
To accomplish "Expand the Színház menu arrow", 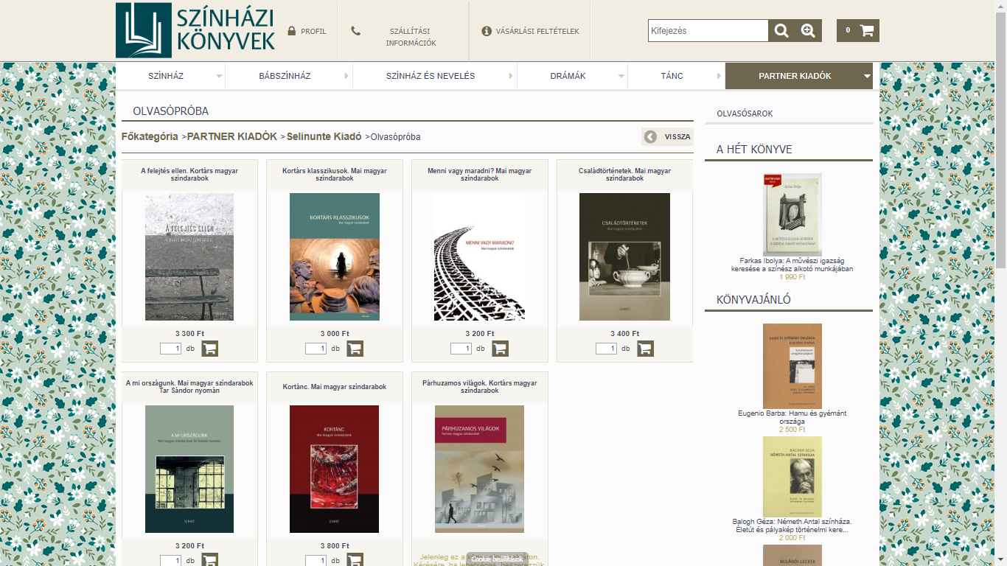I will pos(219,76).
